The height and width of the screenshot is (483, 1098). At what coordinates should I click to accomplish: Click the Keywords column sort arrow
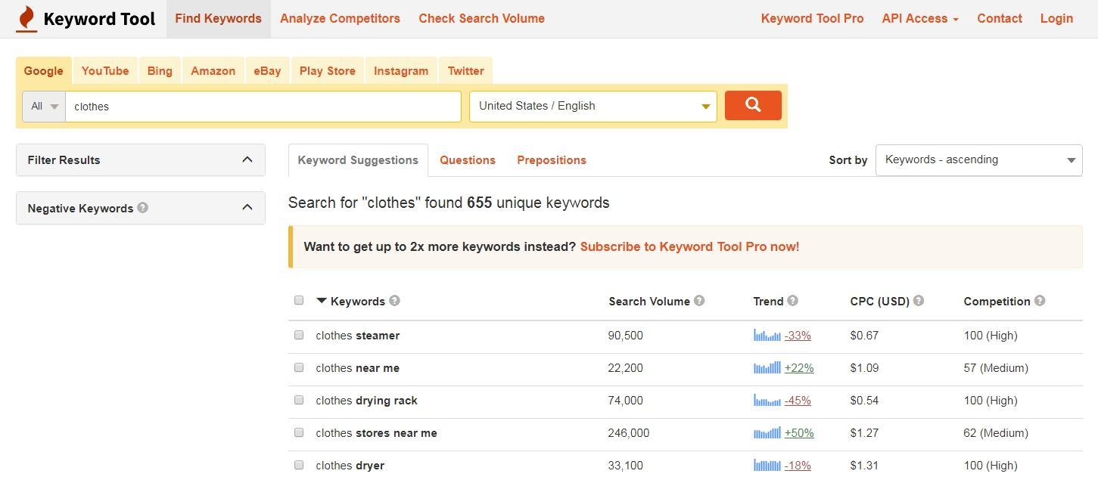(321, 301)
